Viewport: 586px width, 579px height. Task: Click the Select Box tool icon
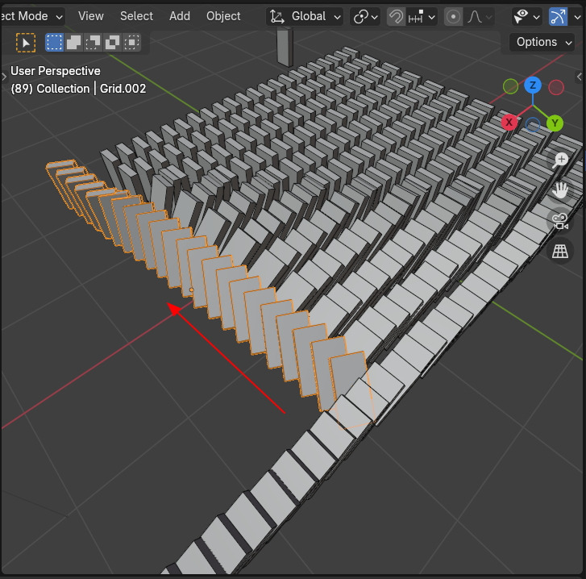[x=26, y=43]
